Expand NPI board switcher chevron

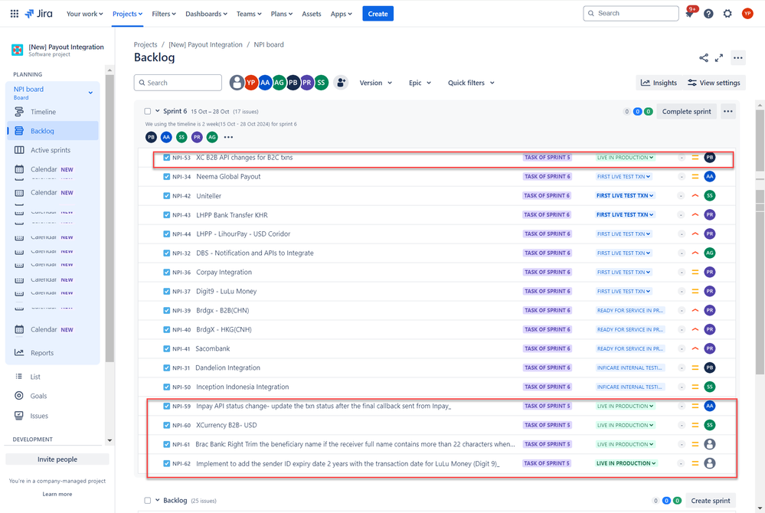click(90, 93)
